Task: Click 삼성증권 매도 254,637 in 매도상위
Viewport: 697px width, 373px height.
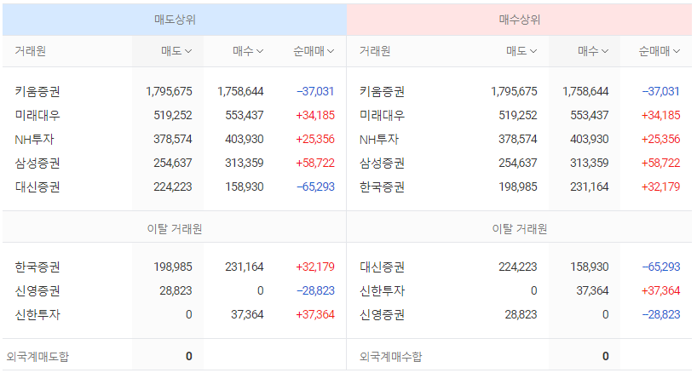Action: [173, 163]
